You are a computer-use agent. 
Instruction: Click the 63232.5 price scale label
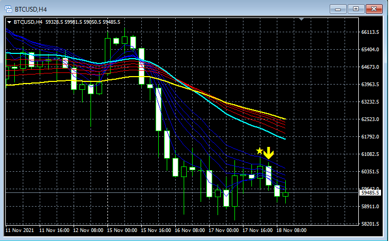coord(370,102)
